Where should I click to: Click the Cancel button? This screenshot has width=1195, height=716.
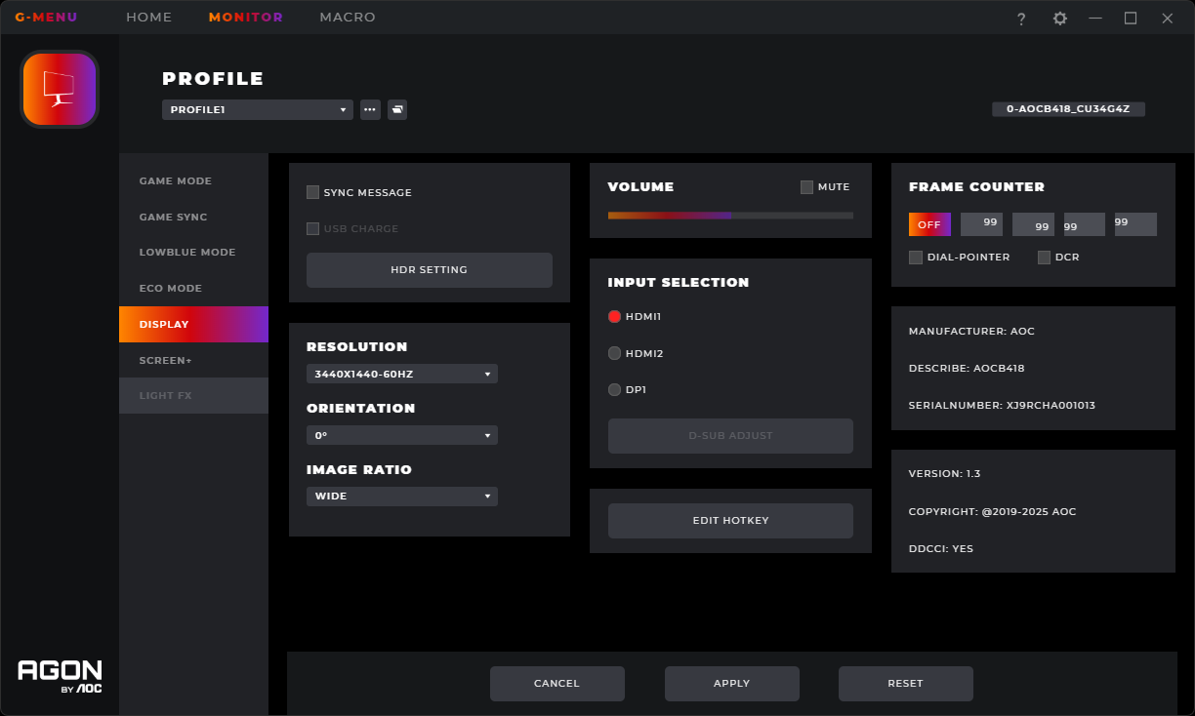[x=556, y=684]
